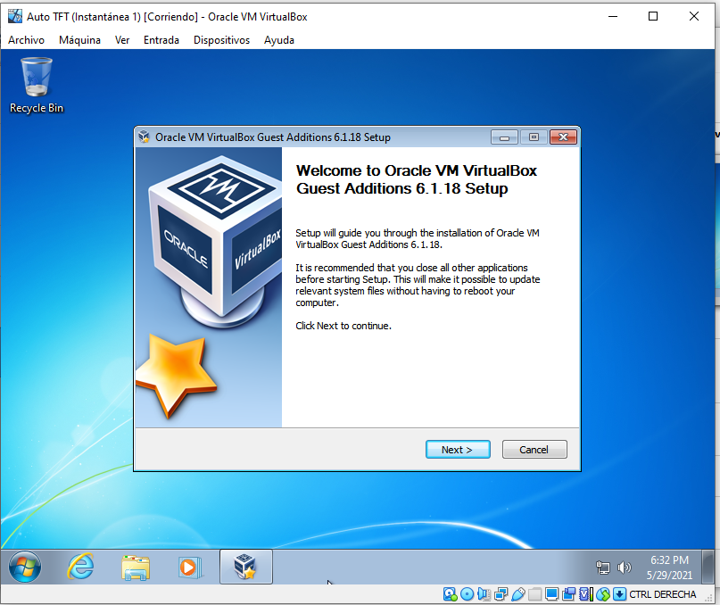Launch Internet Explorer from taskbar

81,567
